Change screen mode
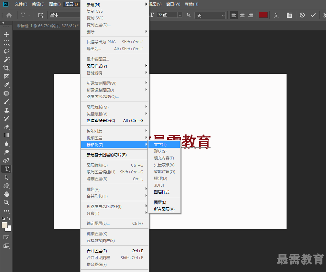 pyautogui.click(x=6, y=246)
